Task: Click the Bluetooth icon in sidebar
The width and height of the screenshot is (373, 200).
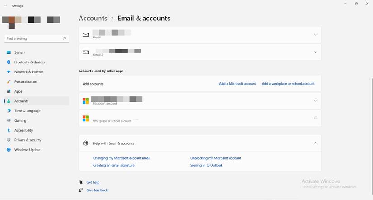Action: [9, 62]
